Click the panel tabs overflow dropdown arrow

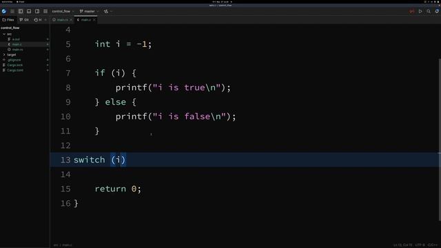coord(45,20)
